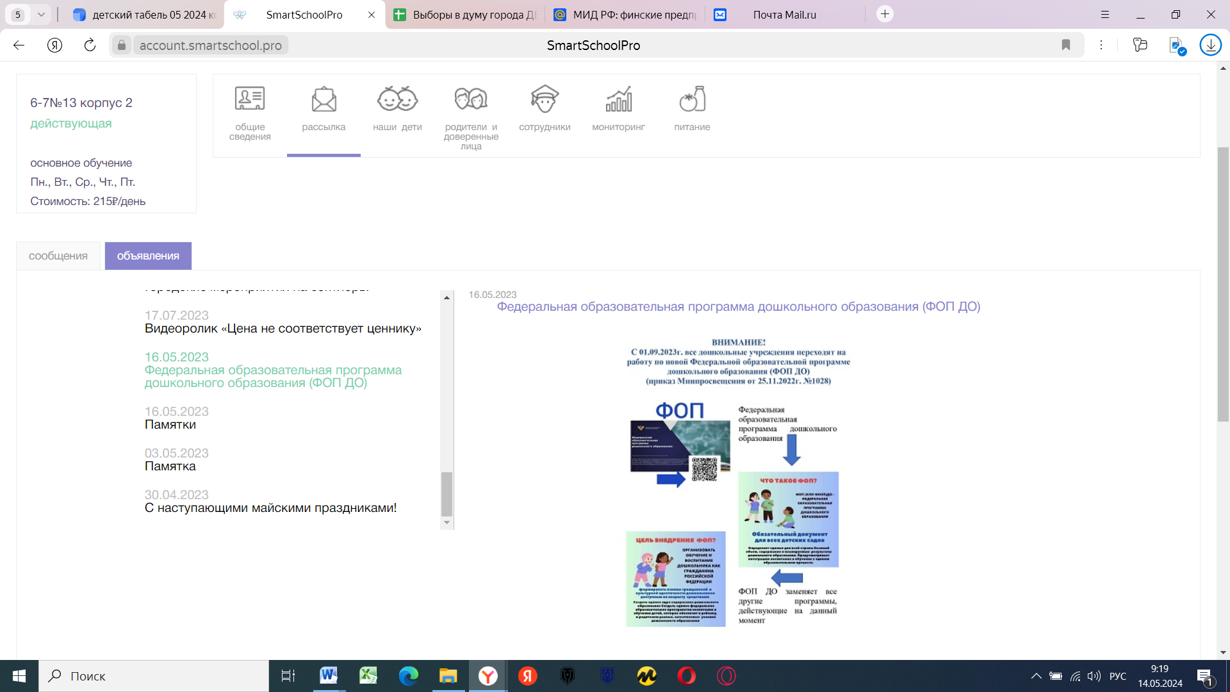Screen dimensions: 1230x692
Task: Open the Памятки announcement from 16.05.2023
Action: click(170, 424)
